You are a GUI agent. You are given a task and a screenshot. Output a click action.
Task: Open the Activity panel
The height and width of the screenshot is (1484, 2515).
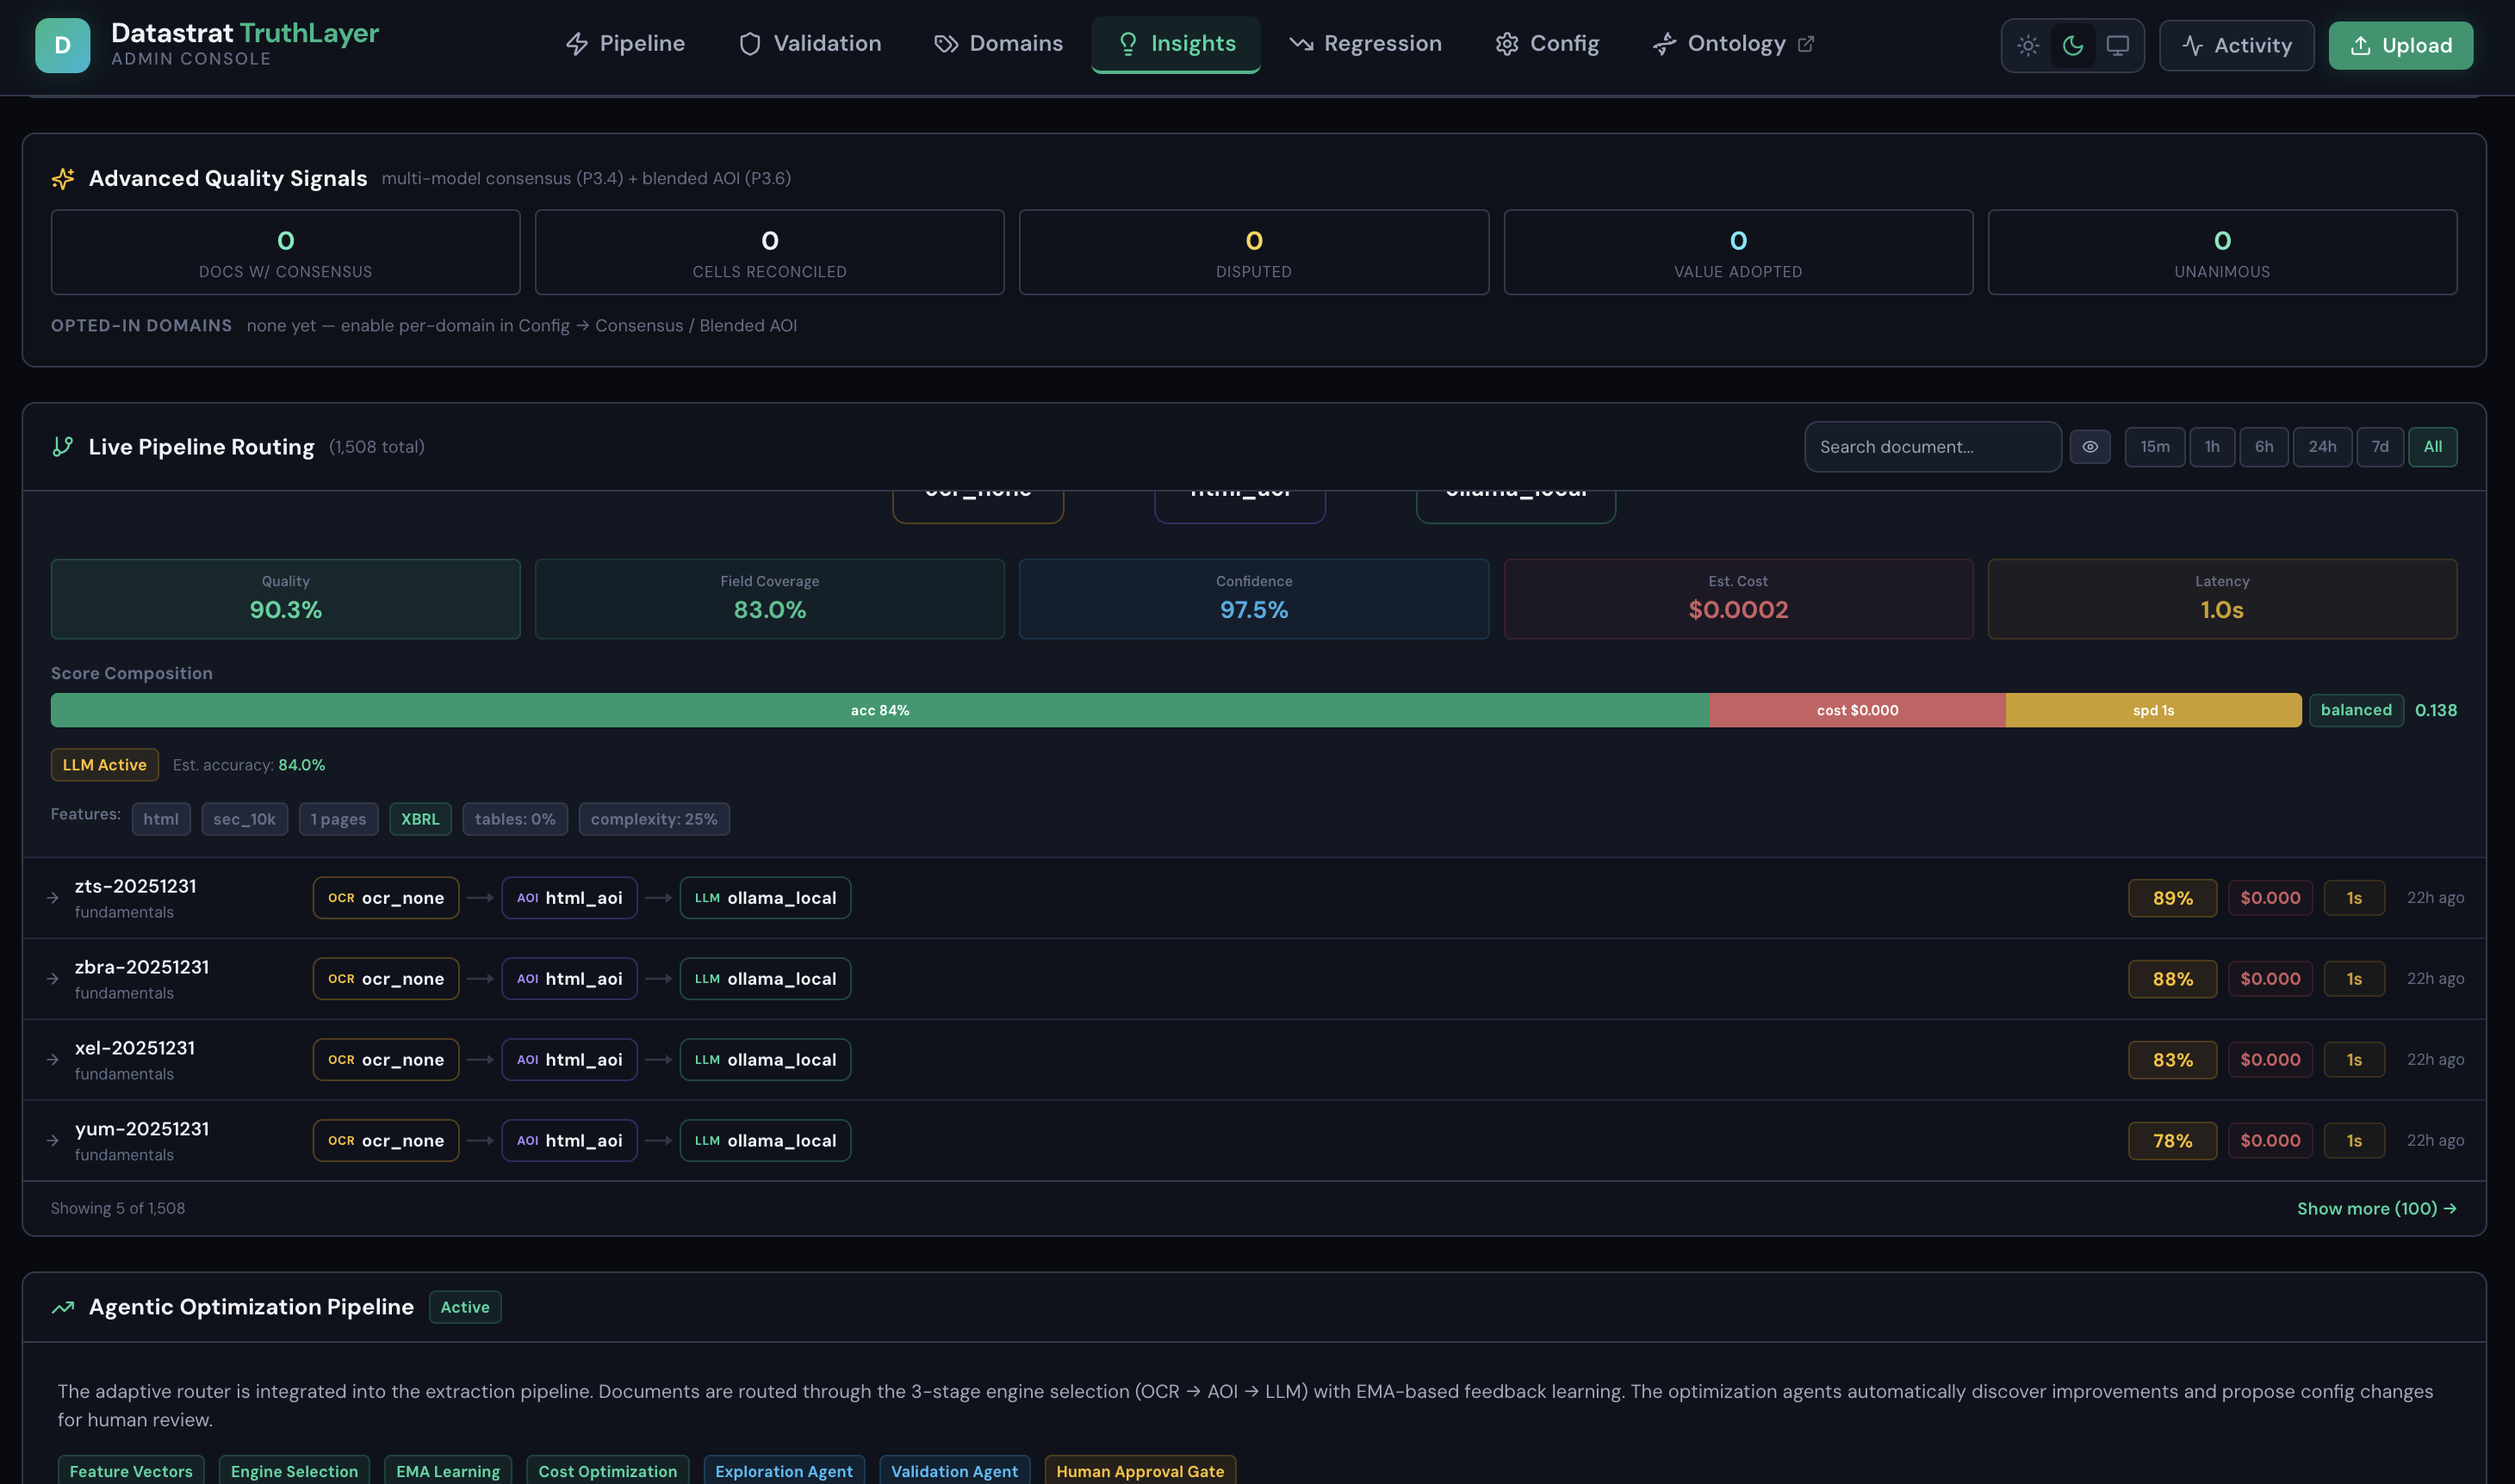2237,45
